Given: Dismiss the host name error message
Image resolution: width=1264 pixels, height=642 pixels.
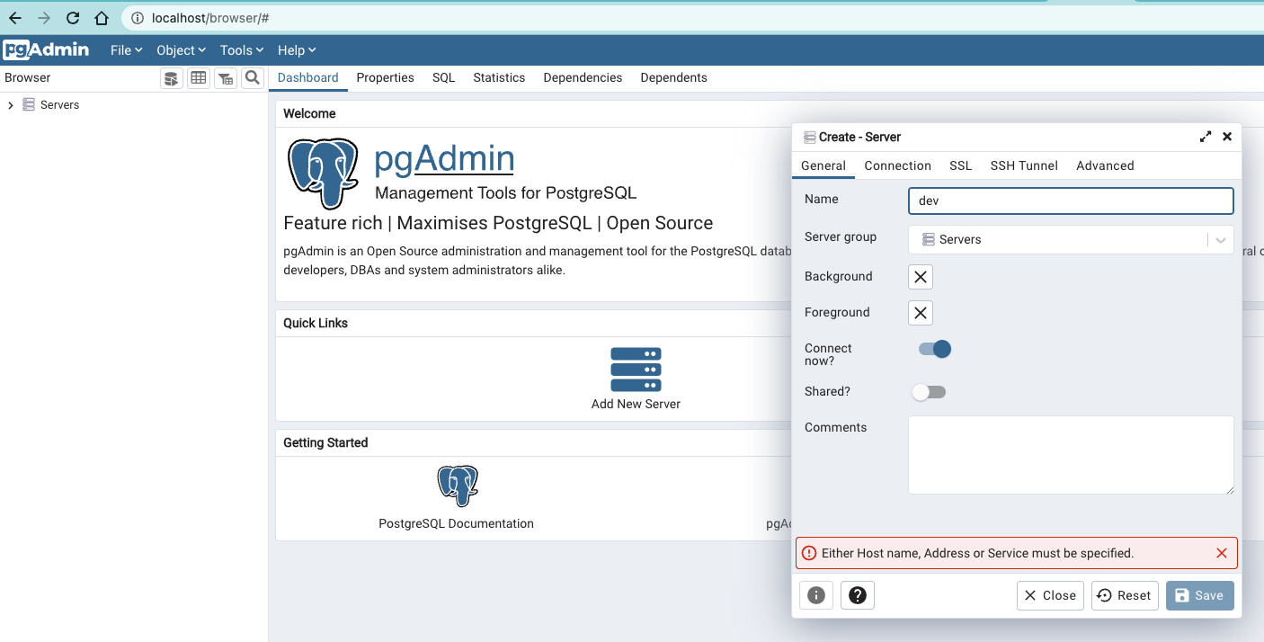Looking at the screenshot, I should coord(1221,553).
